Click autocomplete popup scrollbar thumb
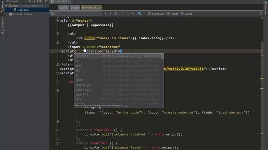This screenshot has height=150, width=268. coord(162,56)
